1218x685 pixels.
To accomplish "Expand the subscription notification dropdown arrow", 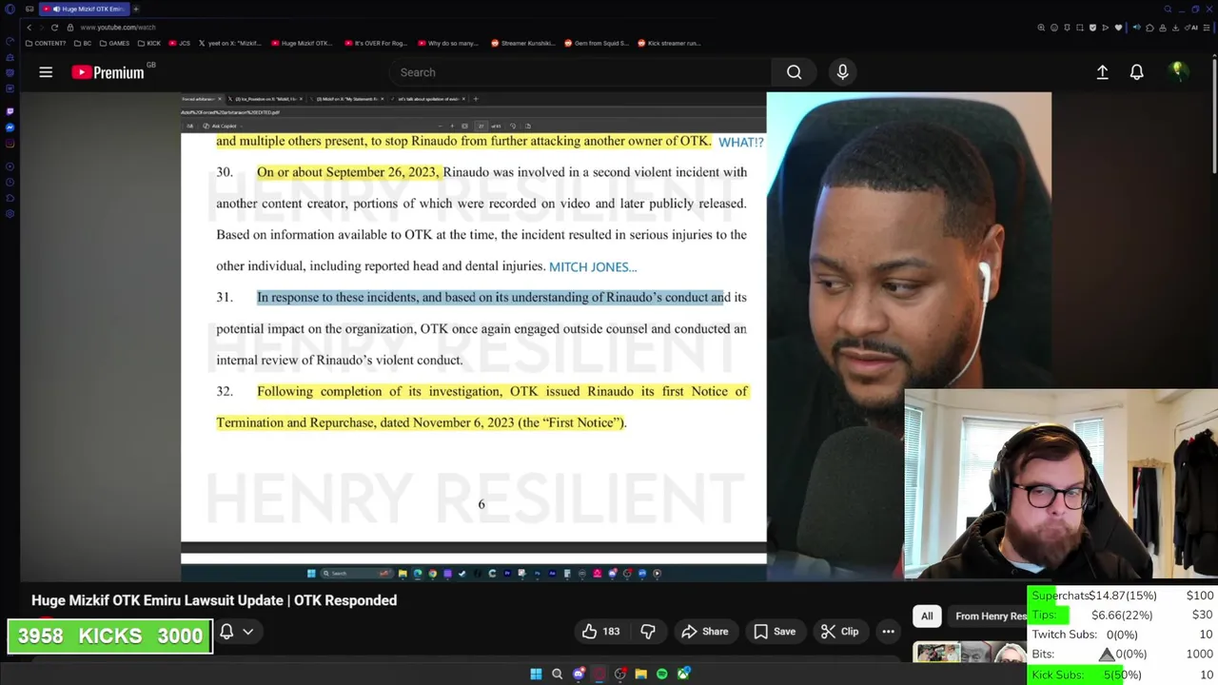I will (248, 632).
